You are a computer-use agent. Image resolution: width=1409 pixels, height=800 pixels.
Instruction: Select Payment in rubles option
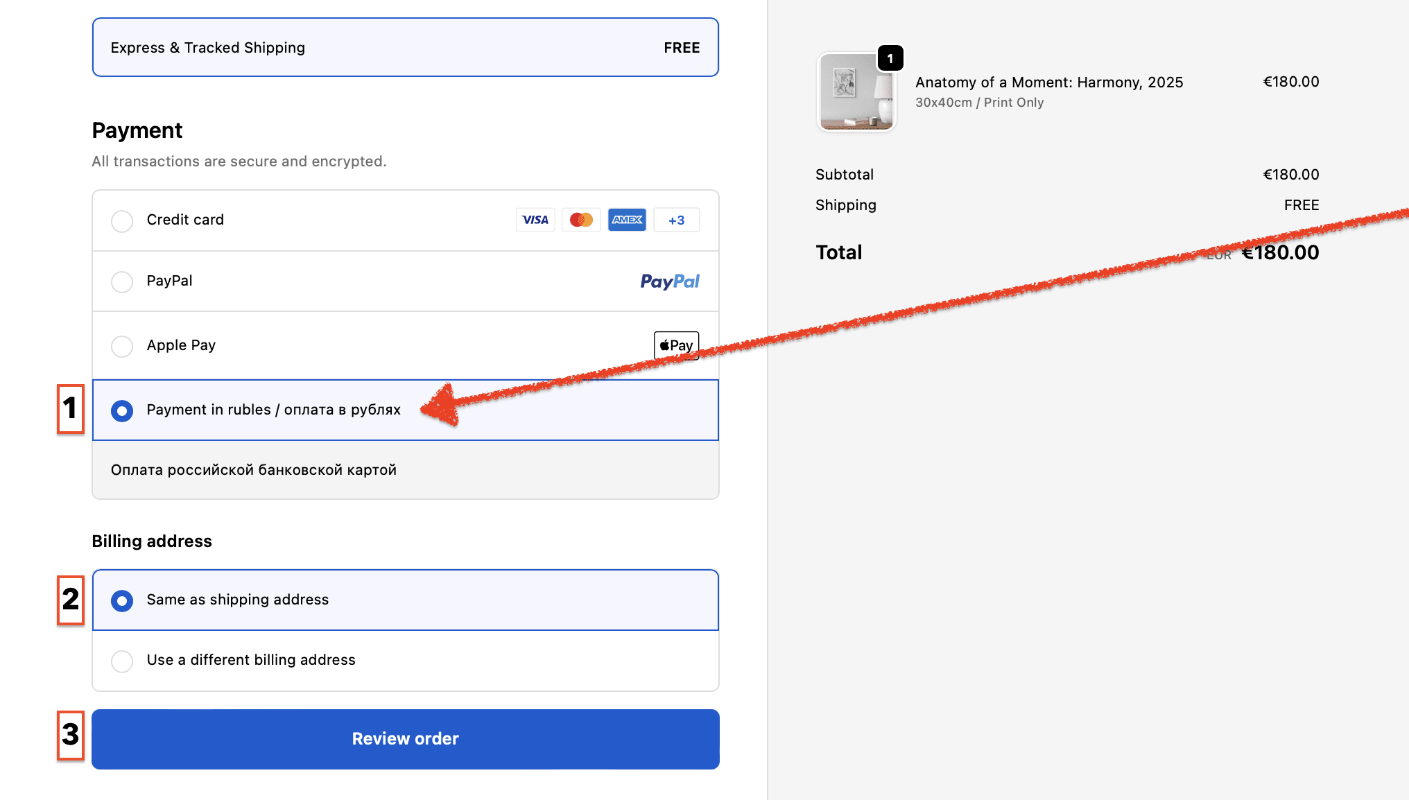(x=122, y=410)
